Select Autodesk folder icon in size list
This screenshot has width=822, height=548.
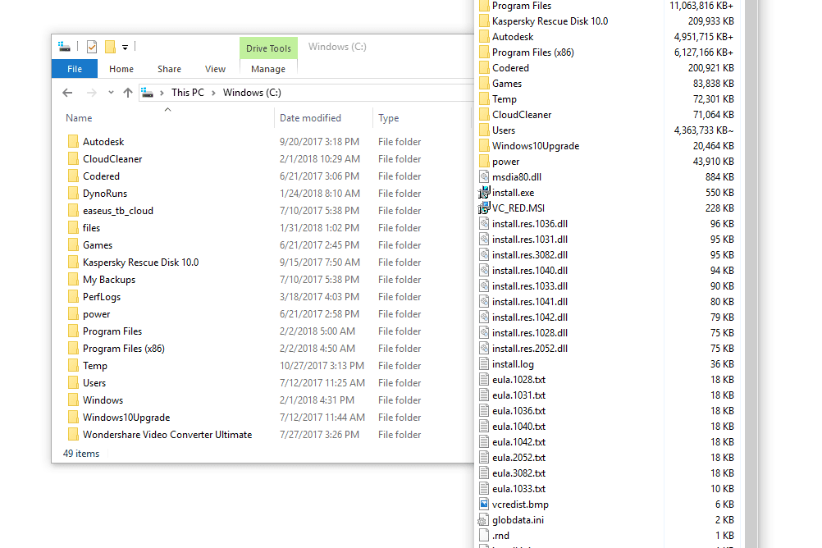[x=484, y=37]
